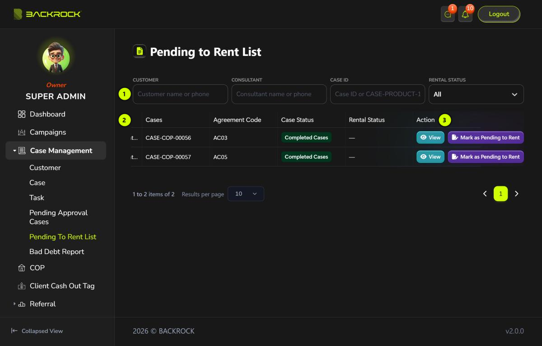
Task: Open the notifications bell icon
Action: 465,14
